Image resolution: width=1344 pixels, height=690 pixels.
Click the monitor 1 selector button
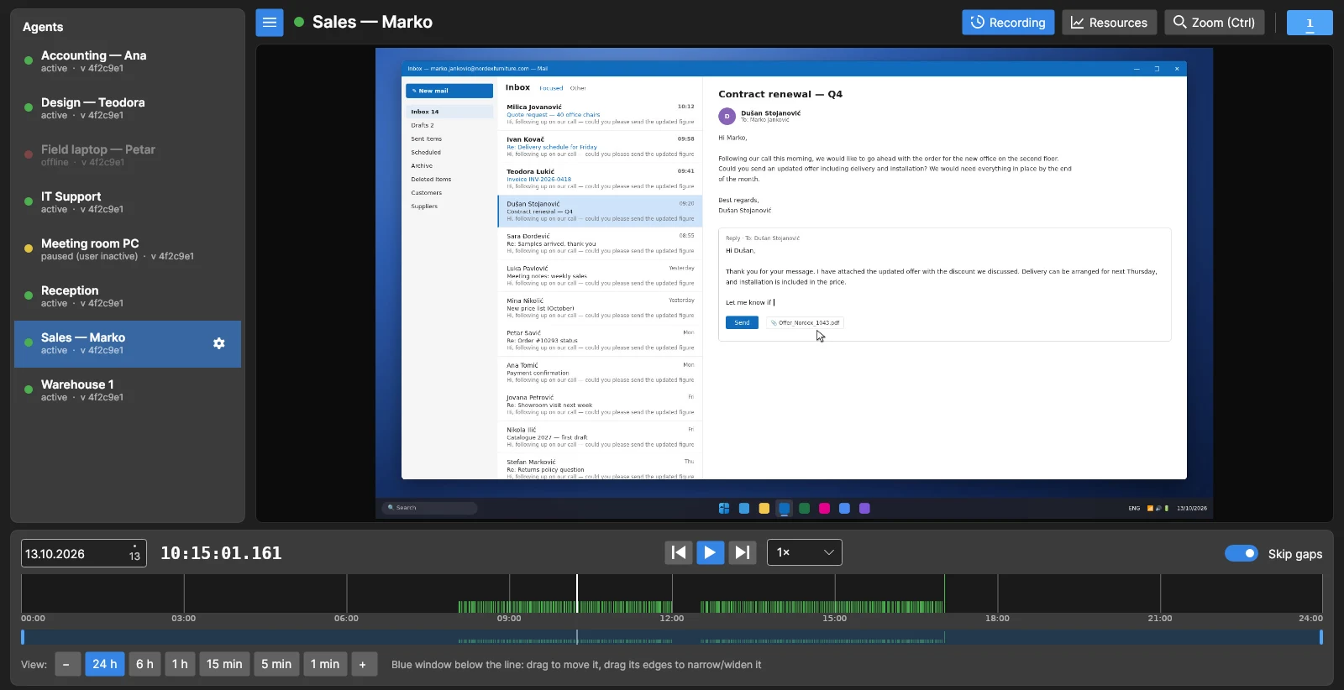pyautogui.click(x=1310, y=23)
